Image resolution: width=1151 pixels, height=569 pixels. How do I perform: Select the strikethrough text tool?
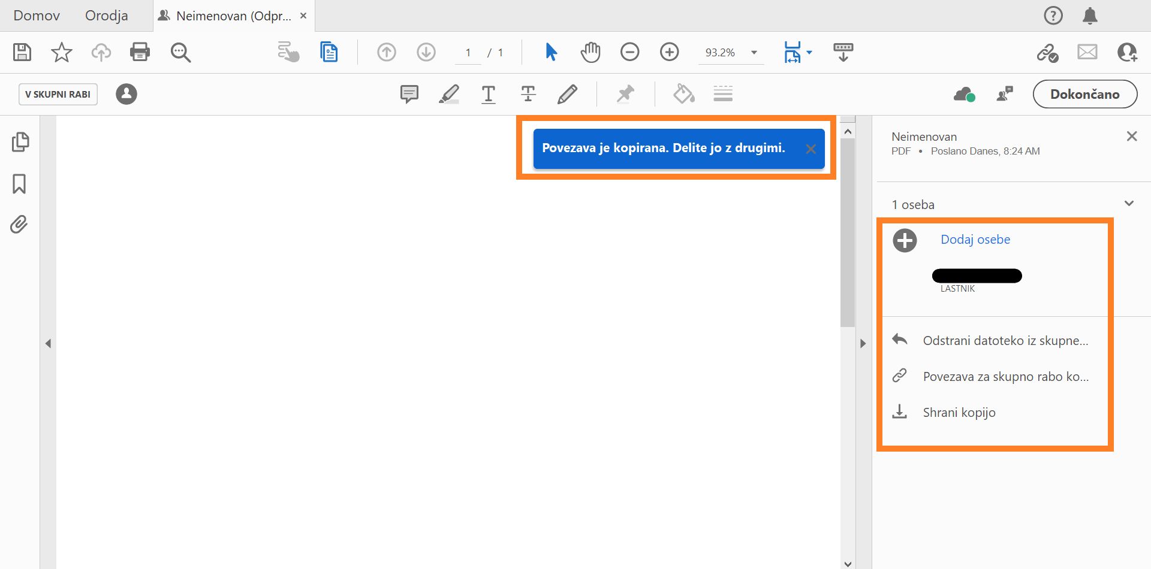pyautogui.click(x=528, y=94)
